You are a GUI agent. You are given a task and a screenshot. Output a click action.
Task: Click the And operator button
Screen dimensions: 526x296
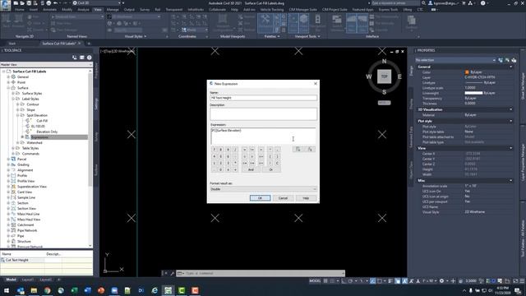(x=251, y=170)
